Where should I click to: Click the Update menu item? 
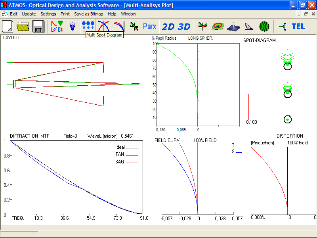29,14
